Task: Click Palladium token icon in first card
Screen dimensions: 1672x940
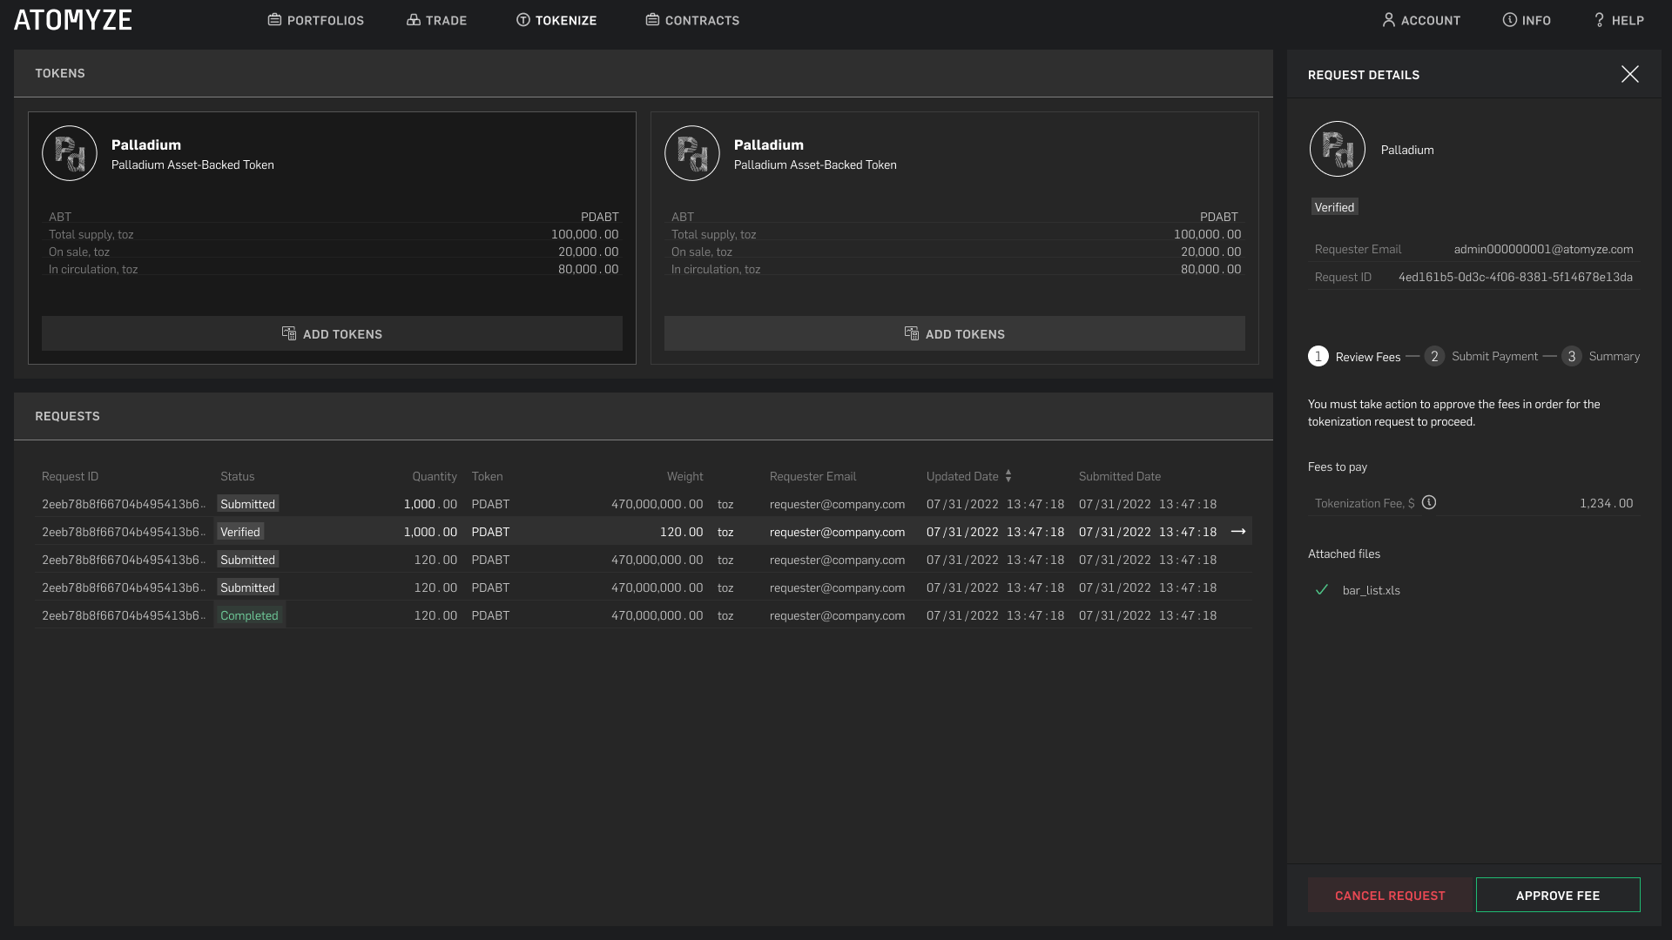Action: pyautogui.click(x=70, y=153)
